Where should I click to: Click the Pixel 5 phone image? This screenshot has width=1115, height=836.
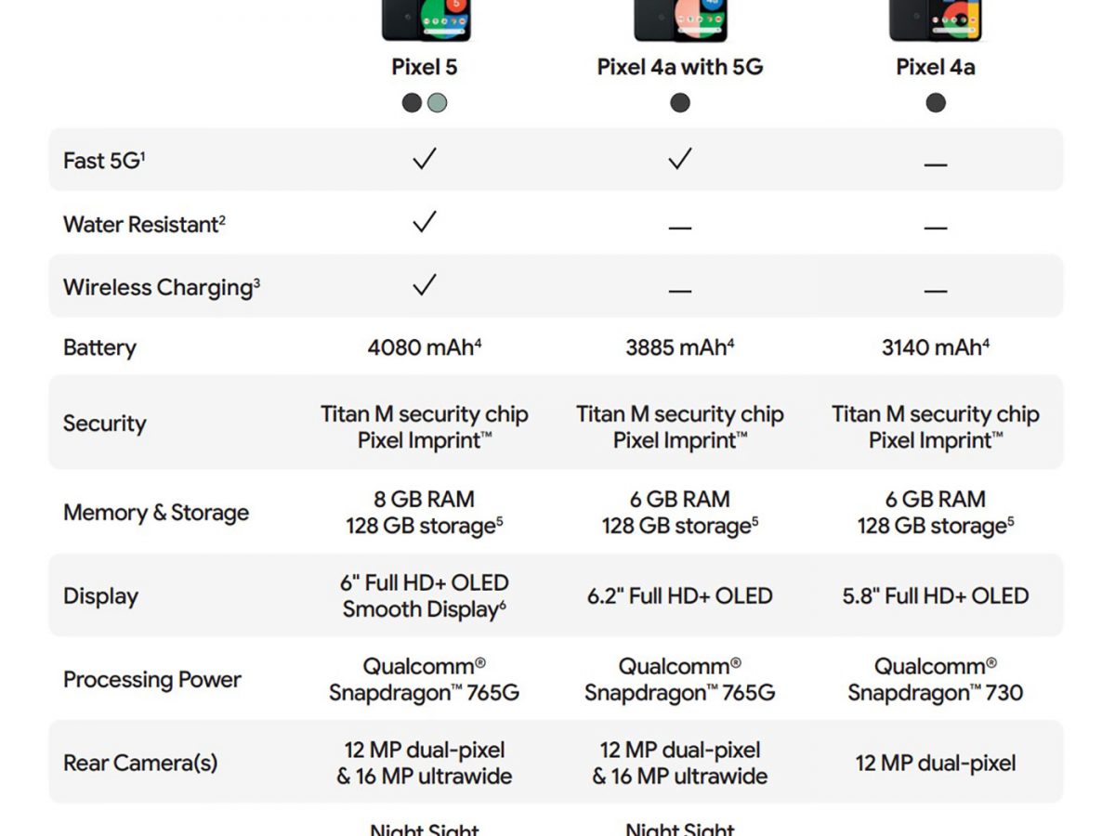point(426,20)
